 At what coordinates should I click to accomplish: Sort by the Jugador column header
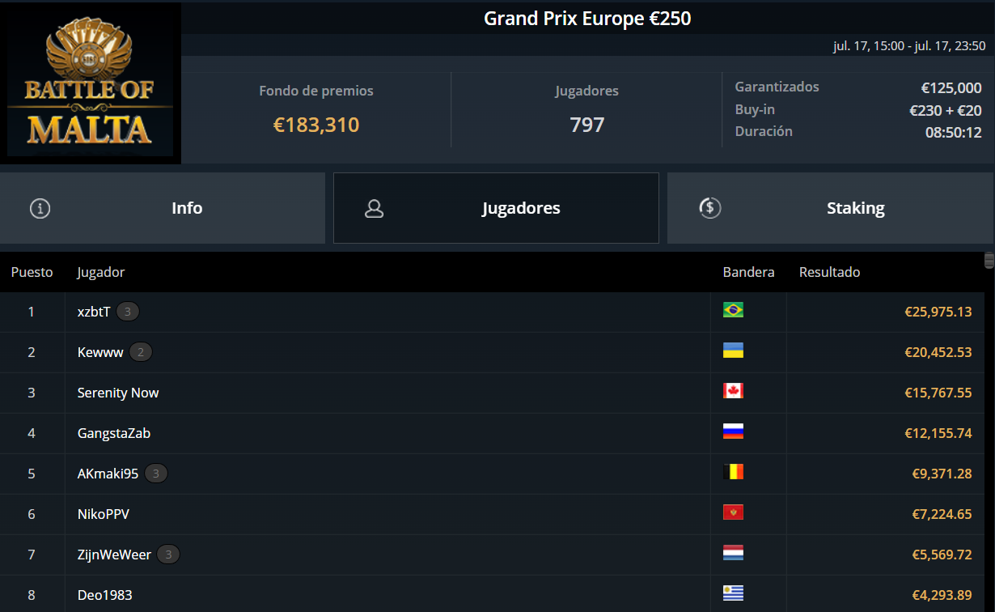click(x=101, y=272)
